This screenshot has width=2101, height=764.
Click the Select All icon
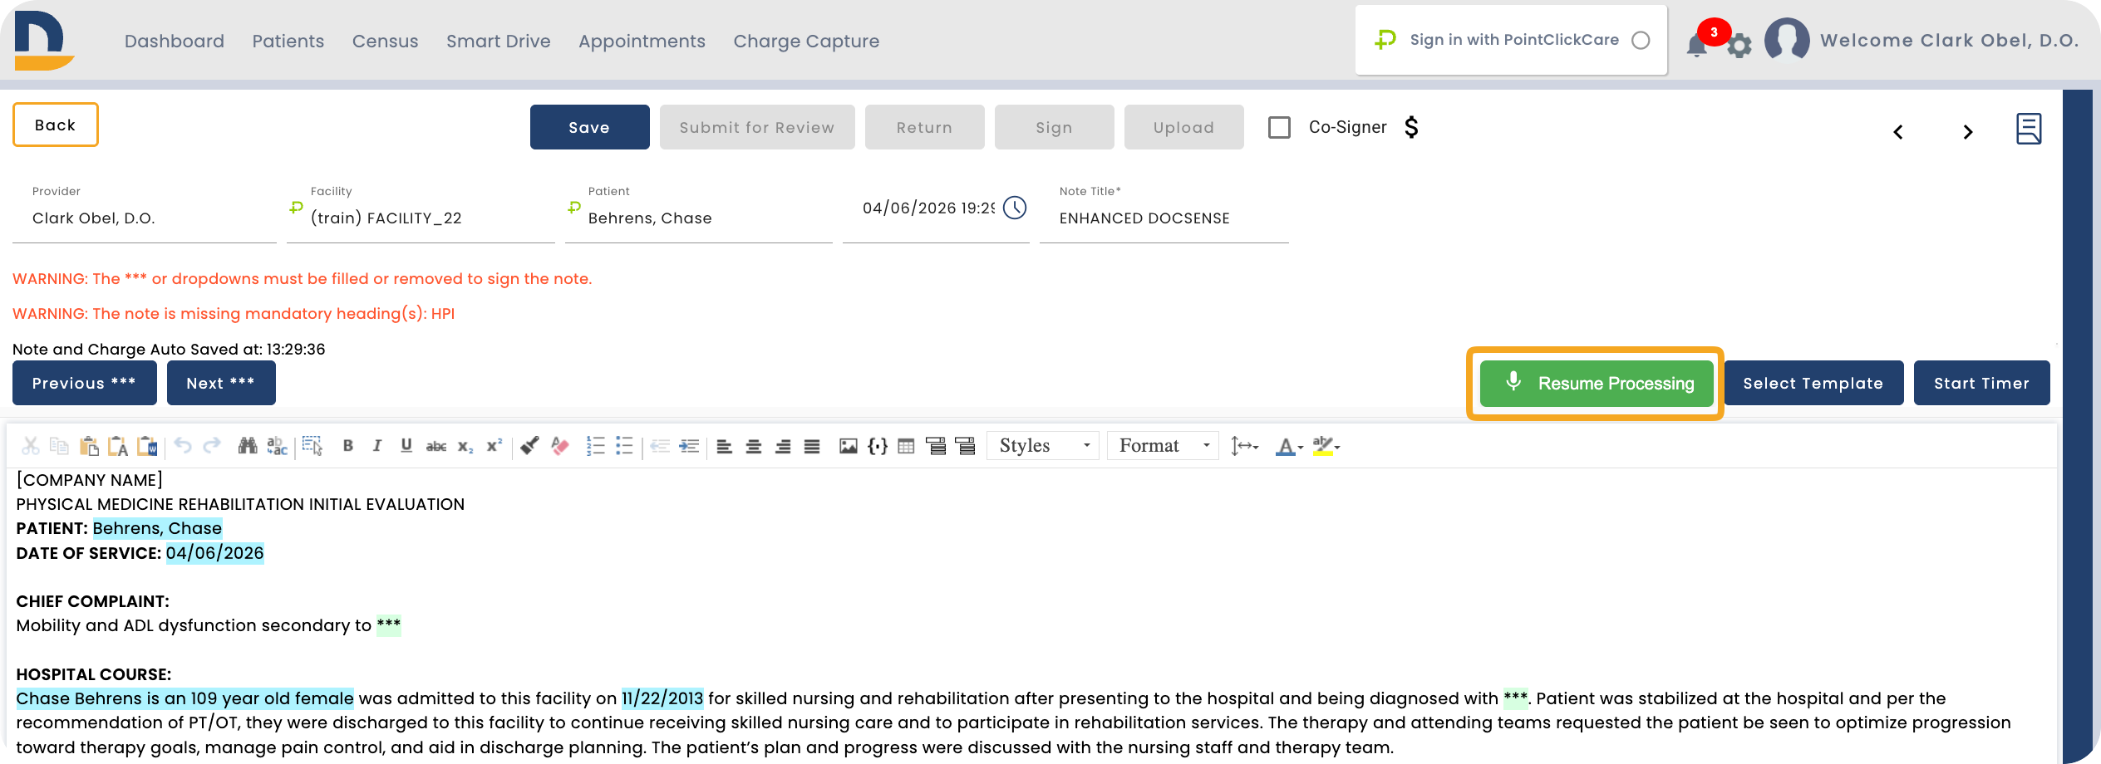[x=312, y=446]
